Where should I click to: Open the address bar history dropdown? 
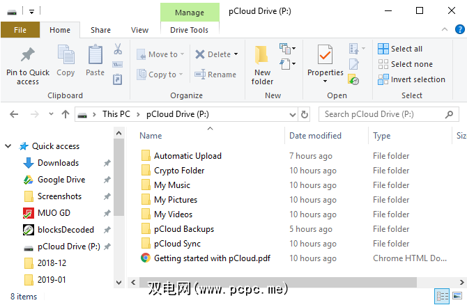coord(293,115)
